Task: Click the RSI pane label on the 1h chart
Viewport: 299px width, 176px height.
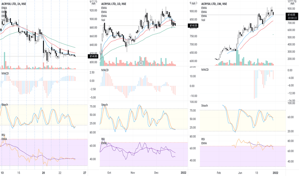Action: (3, 135)
